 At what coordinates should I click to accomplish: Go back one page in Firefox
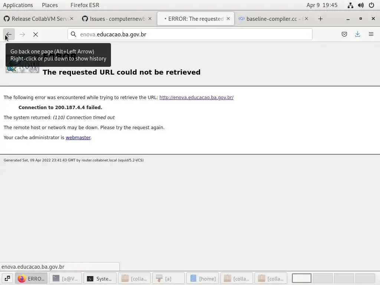point(9,34)
